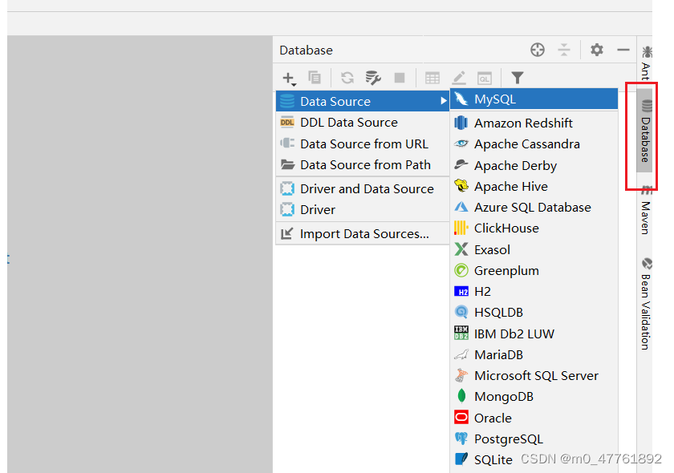Open the Database tool window tab

tap(645, 131)
